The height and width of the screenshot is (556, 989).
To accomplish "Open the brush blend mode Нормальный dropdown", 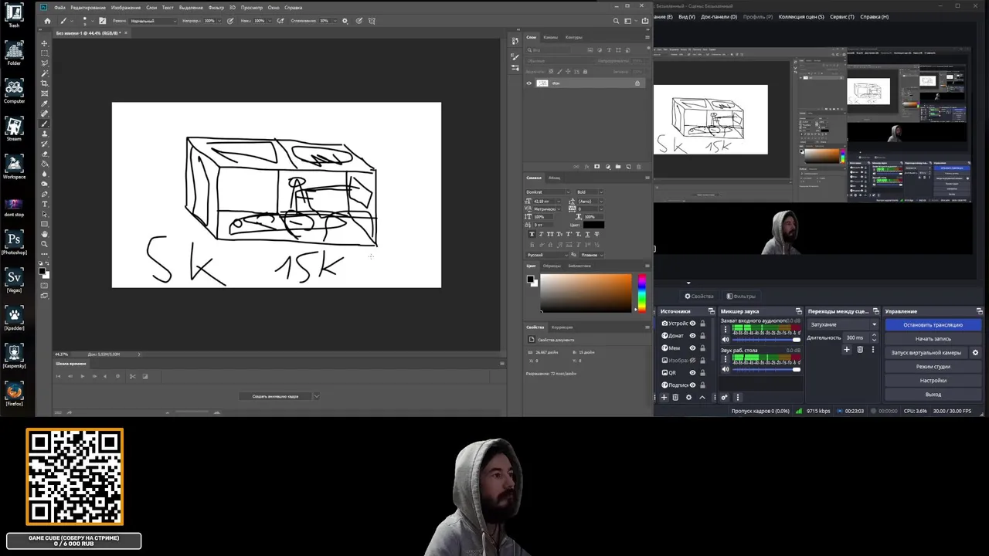I will (x=153, y=21).
